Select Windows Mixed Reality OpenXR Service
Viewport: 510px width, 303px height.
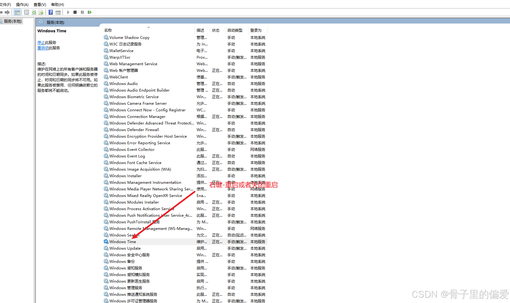185,195
